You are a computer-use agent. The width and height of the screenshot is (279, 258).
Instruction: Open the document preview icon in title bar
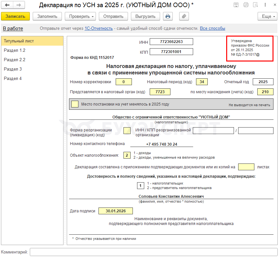(256, 5)
